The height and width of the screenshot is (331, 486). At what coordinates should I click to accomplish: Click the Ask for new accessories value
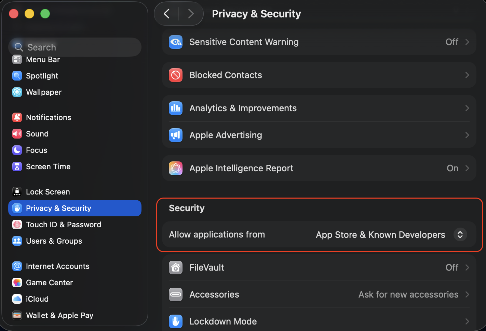pos(408,294)
